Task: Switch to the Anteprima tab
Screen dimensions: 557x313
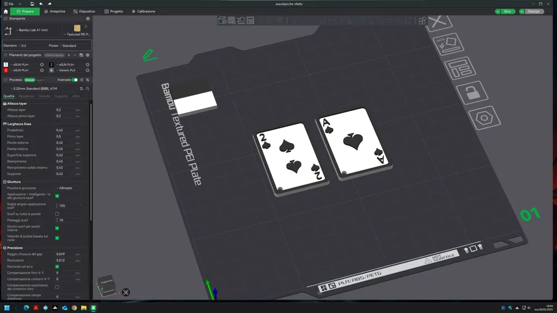Action: pyautogui.click(x=55, y=11)
